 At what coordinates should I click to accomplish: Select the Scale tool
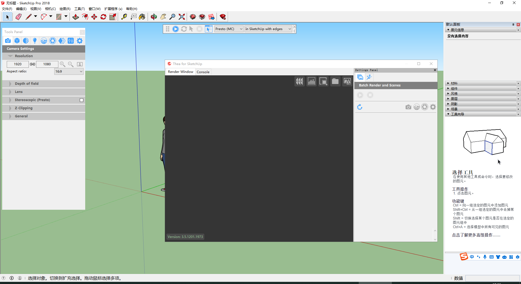(x=113, y=17)
